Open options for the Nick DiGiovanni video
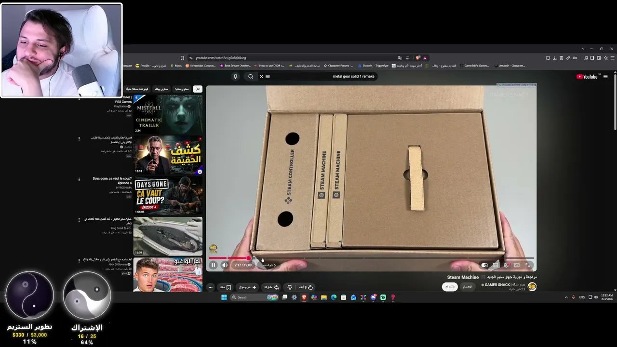 79,261
